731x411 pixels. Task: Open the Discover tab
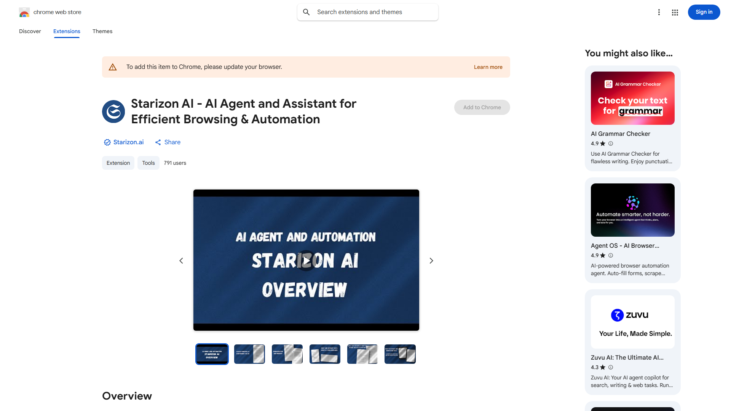30,31
